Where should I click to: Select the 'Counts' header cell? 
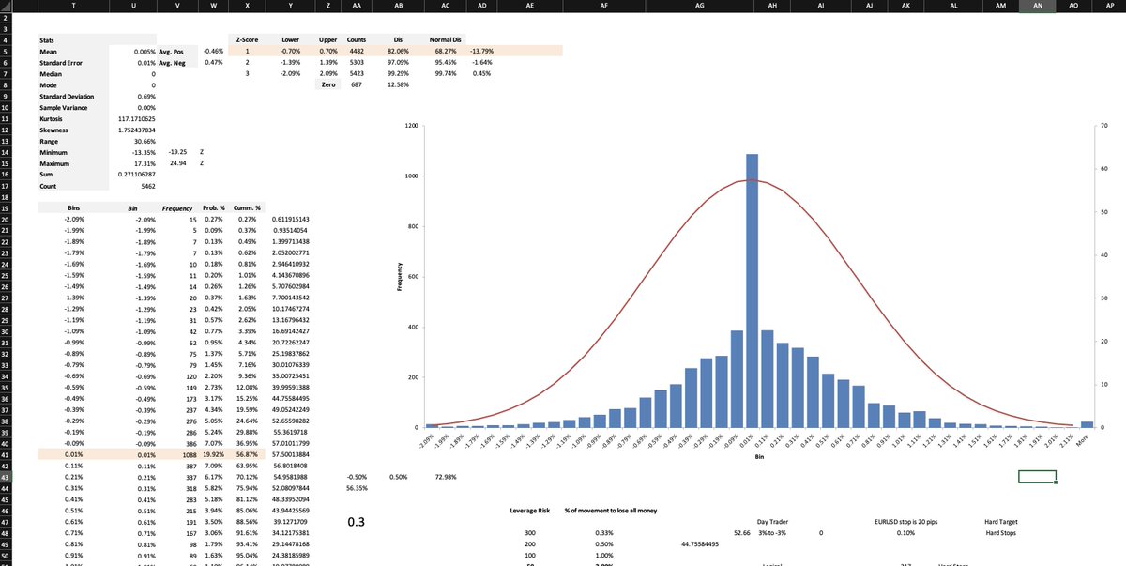(357, 40)
